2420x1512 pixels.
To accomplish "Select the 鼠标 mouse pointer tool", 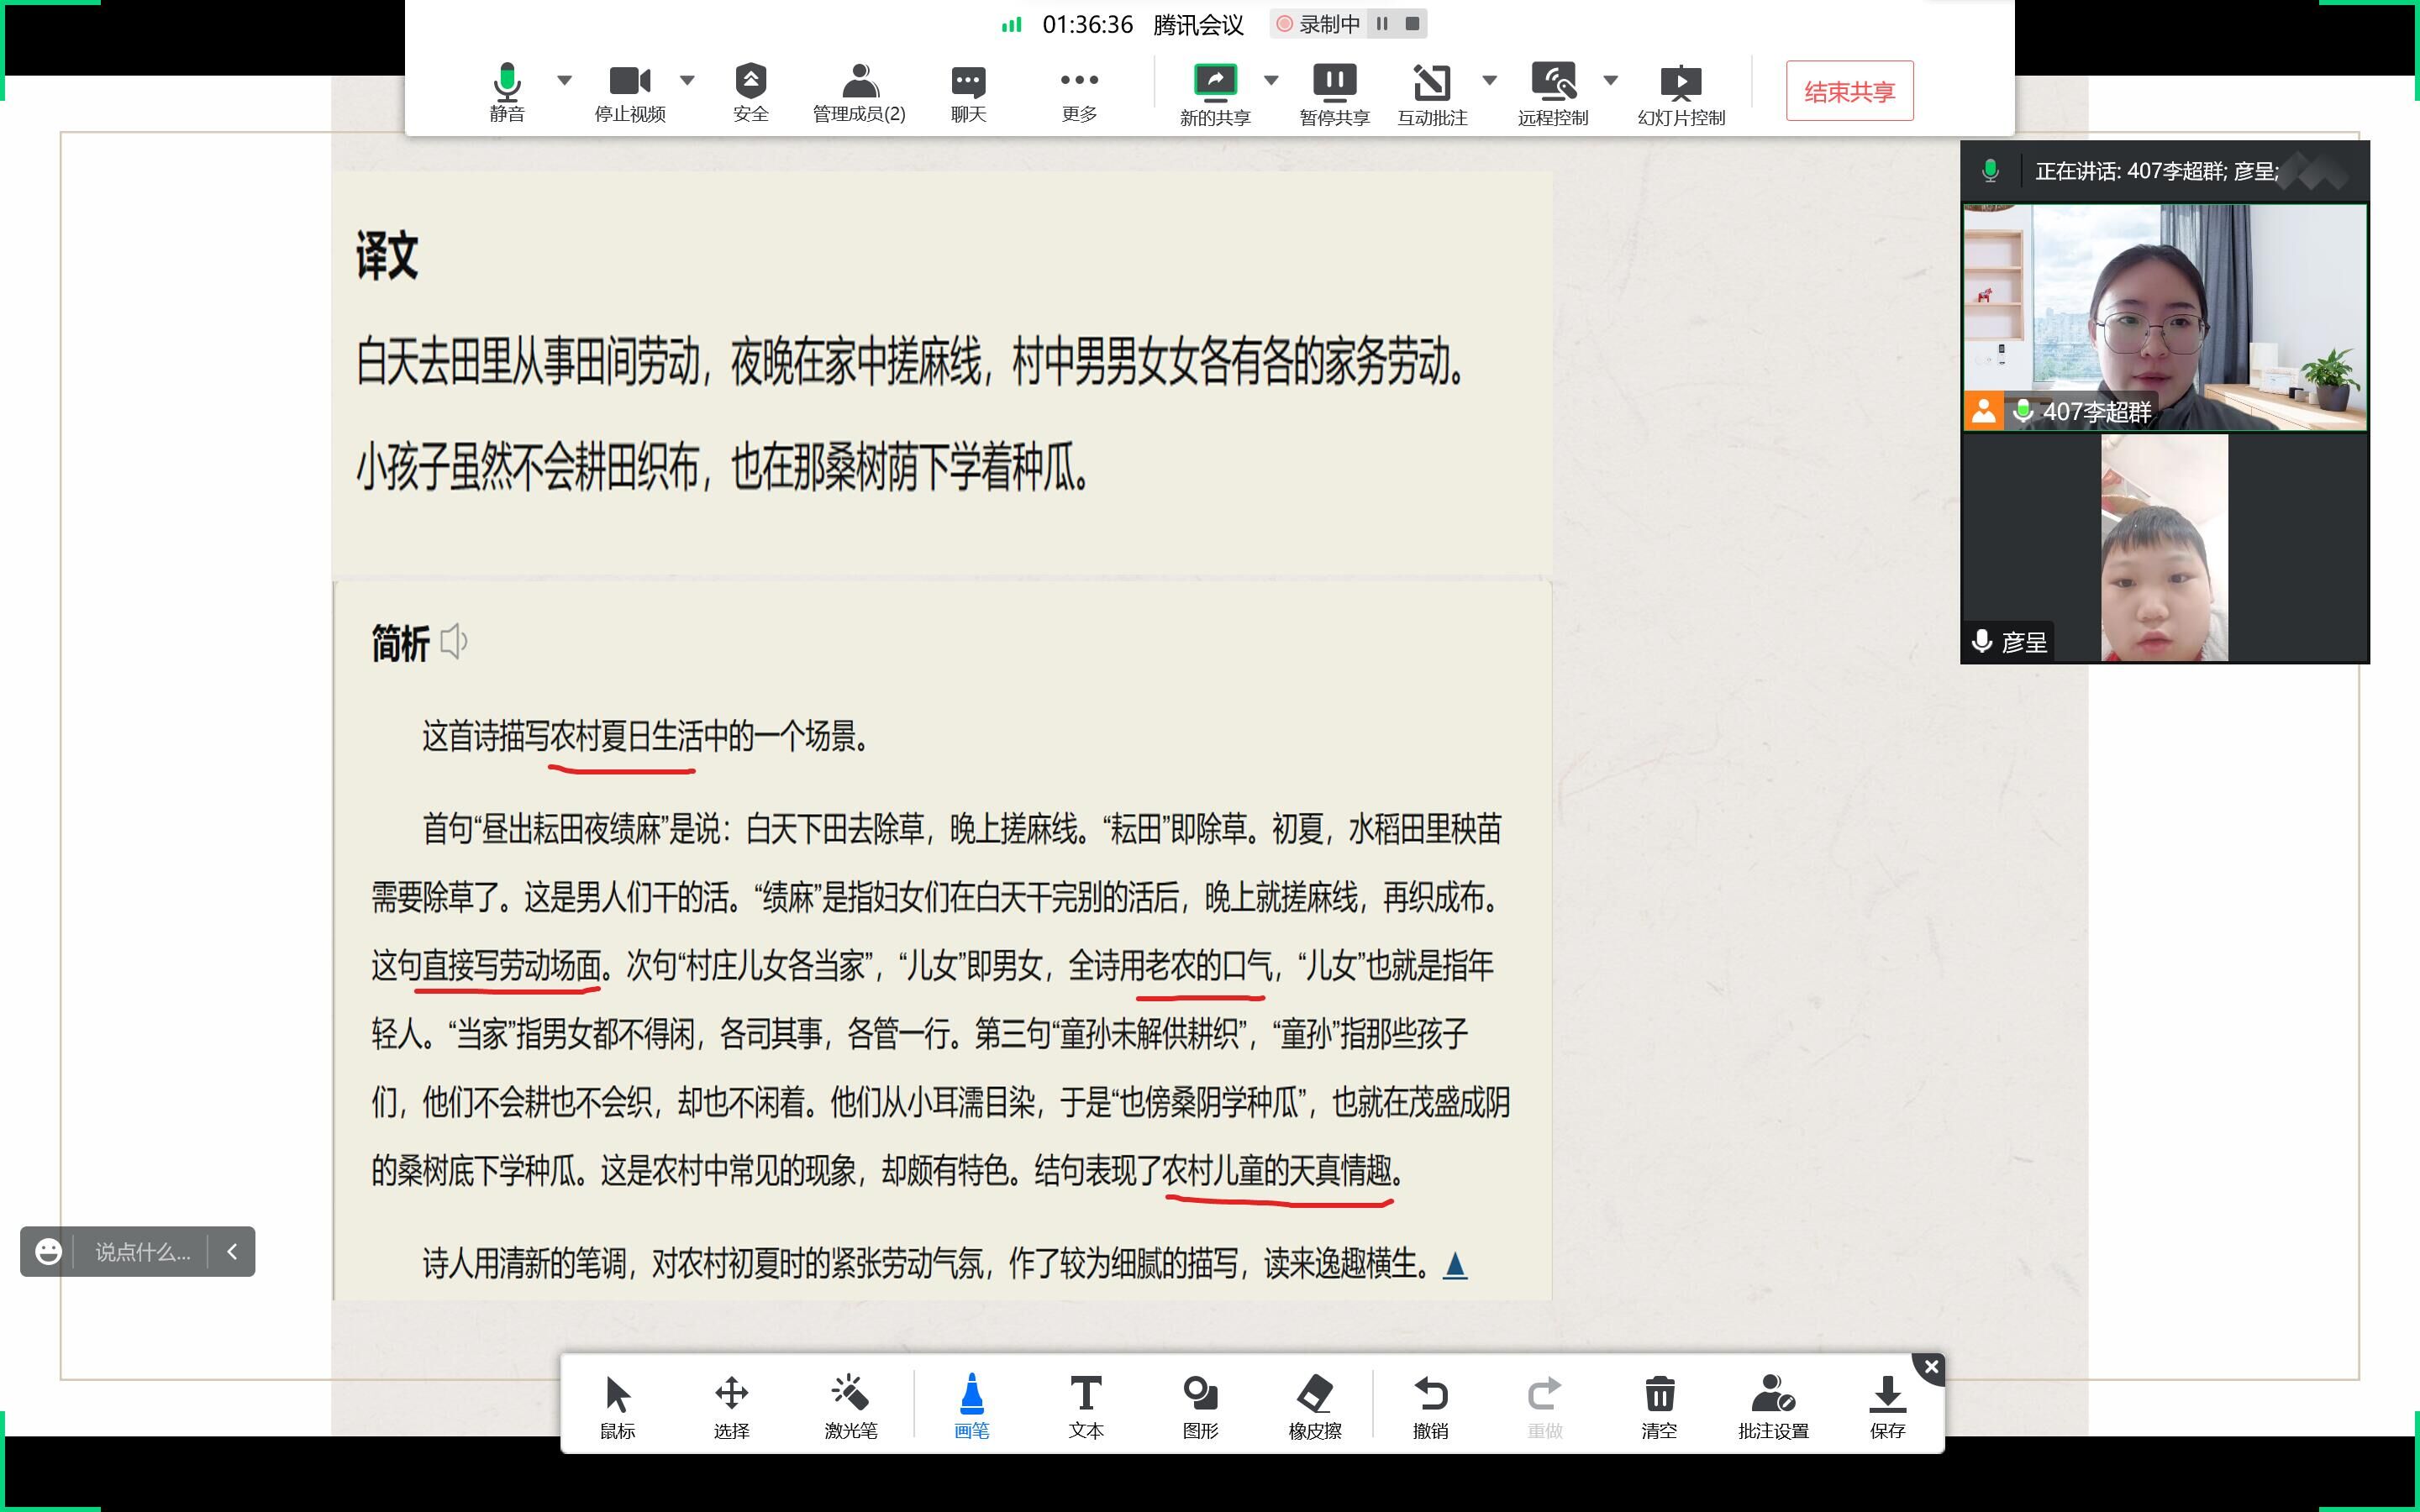I will pos(617,1406).
